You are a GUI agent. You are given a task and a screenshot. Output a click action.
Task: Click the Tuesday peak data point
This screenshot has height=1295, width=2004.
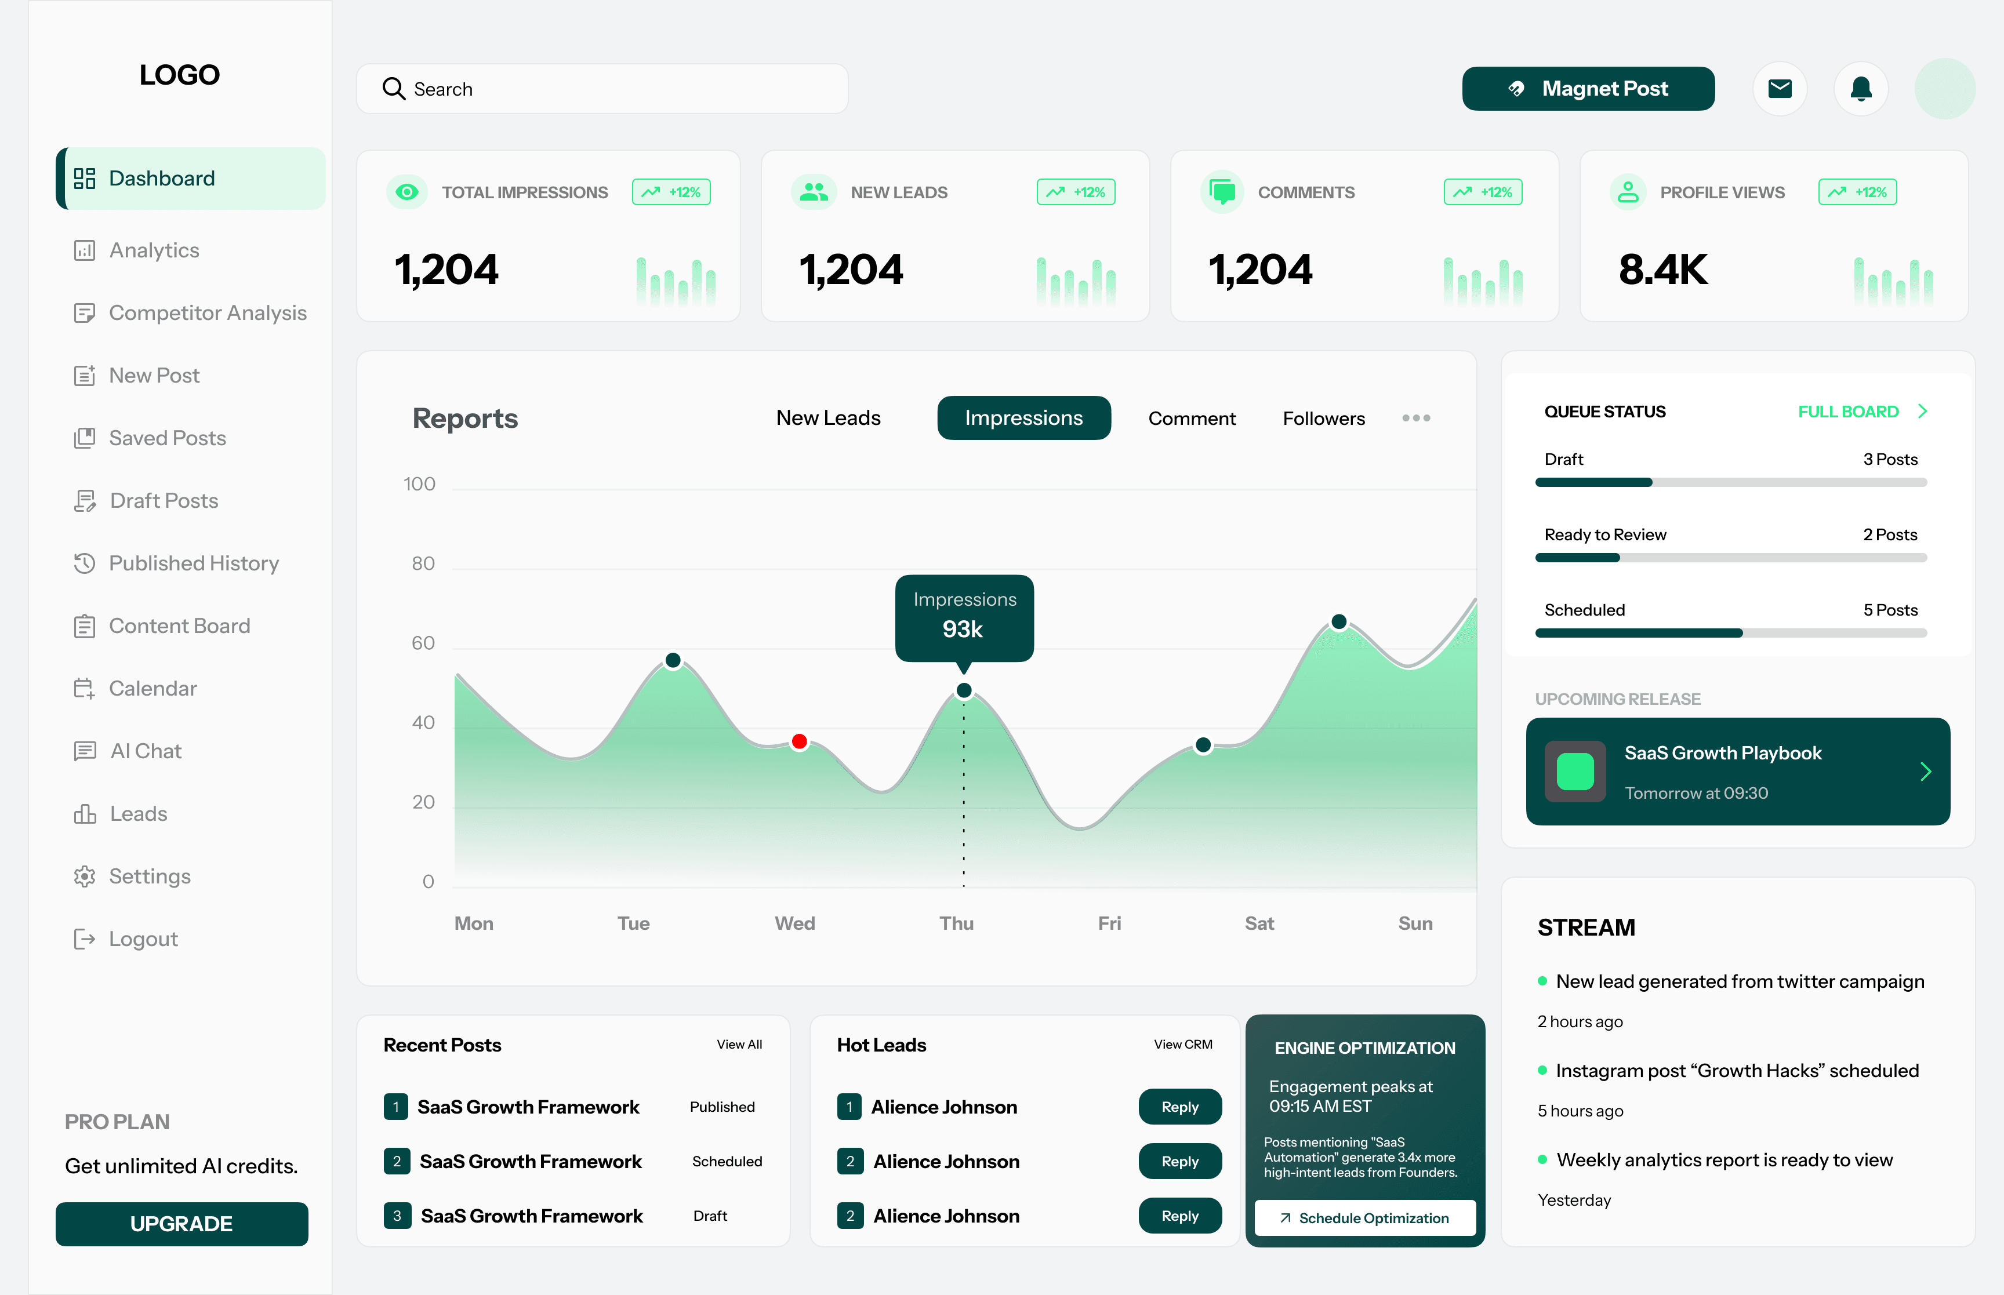pos(673,661)
